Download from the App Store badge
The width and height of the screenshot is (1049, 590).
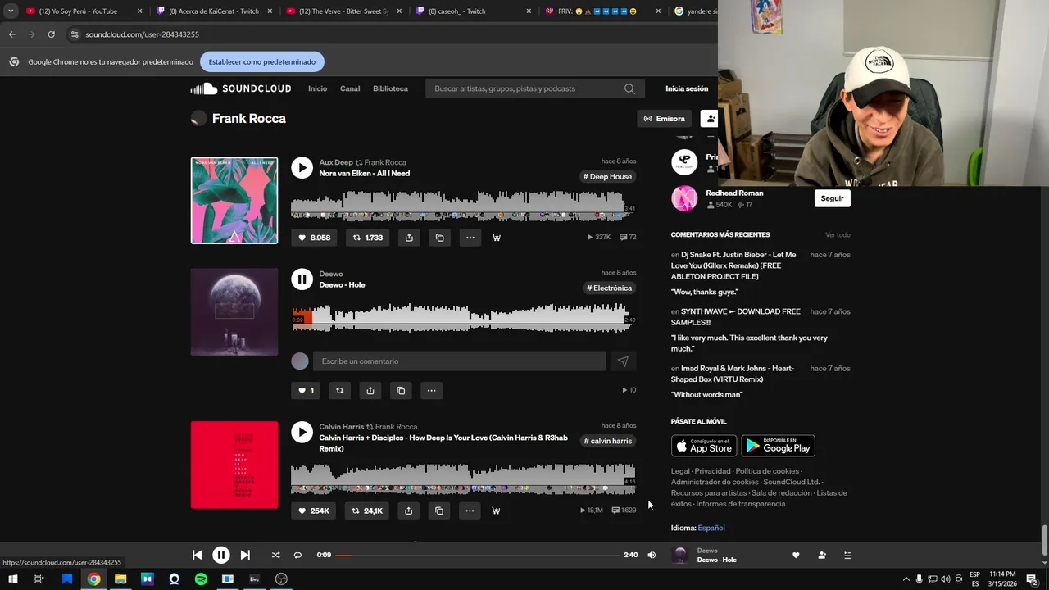(704, 446)
